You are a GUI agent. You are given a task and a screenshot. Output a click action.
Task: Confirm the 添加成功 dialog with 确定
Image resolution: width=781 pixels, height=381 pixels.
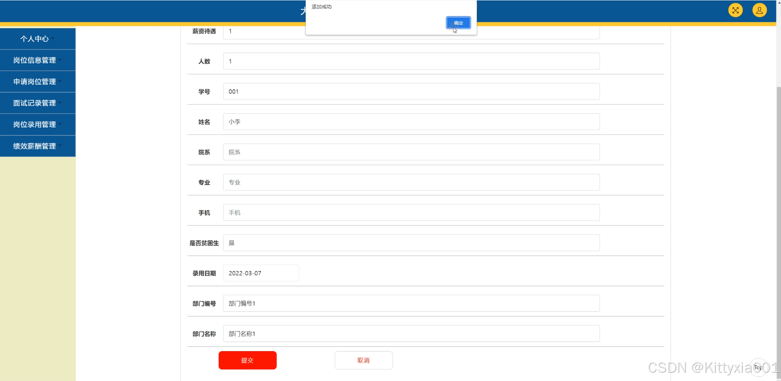(458, 23)
